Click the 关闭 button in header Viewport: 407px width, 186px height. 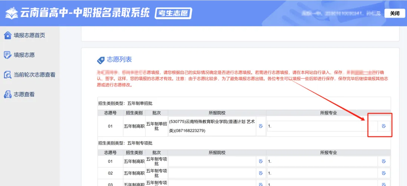(x=395, y=14)
